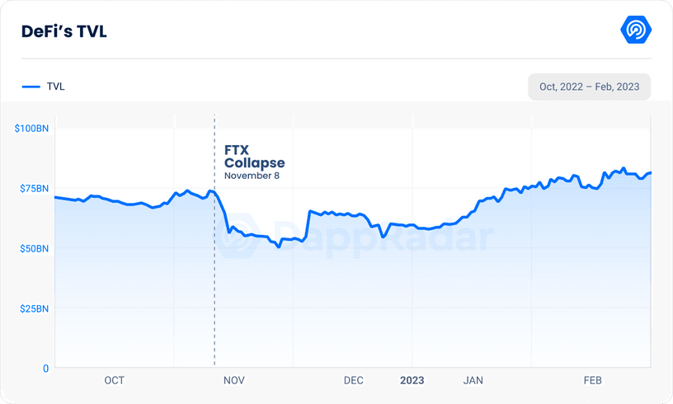The height and width of the screenshot is (404, 673).
Task: Click the NOV month axis label
Action: 233,380
